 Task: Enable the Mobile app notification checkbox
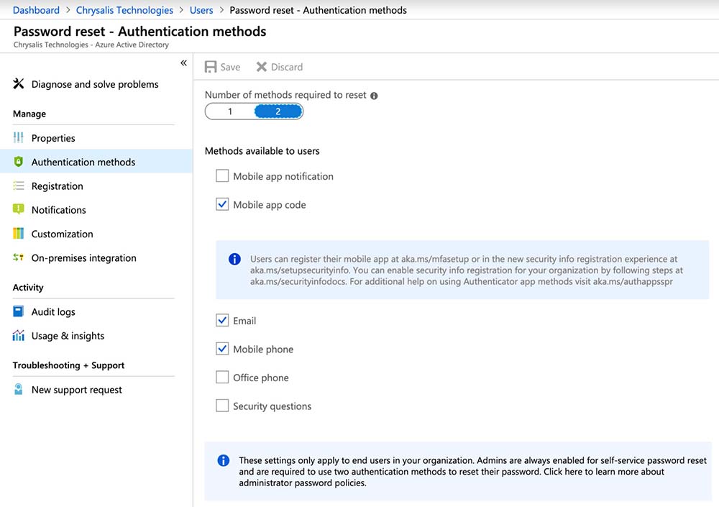click(x=222, y=176)
